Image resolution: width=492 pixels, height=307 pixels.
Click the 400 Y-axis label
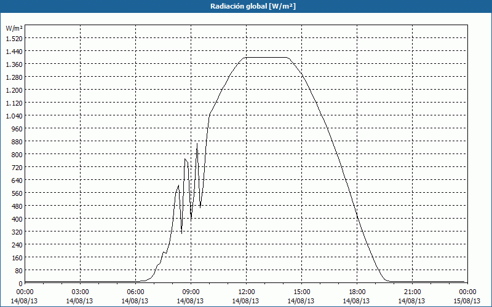click(18, 219)
